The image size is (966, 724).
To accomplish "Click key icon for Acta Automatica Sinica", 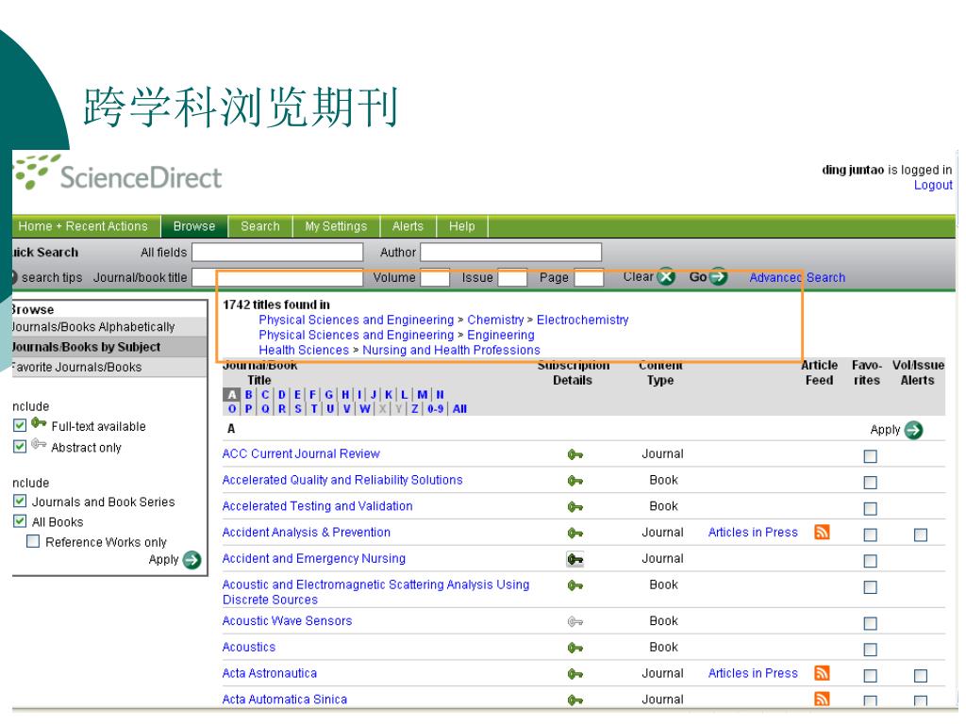I will [575, 700].
